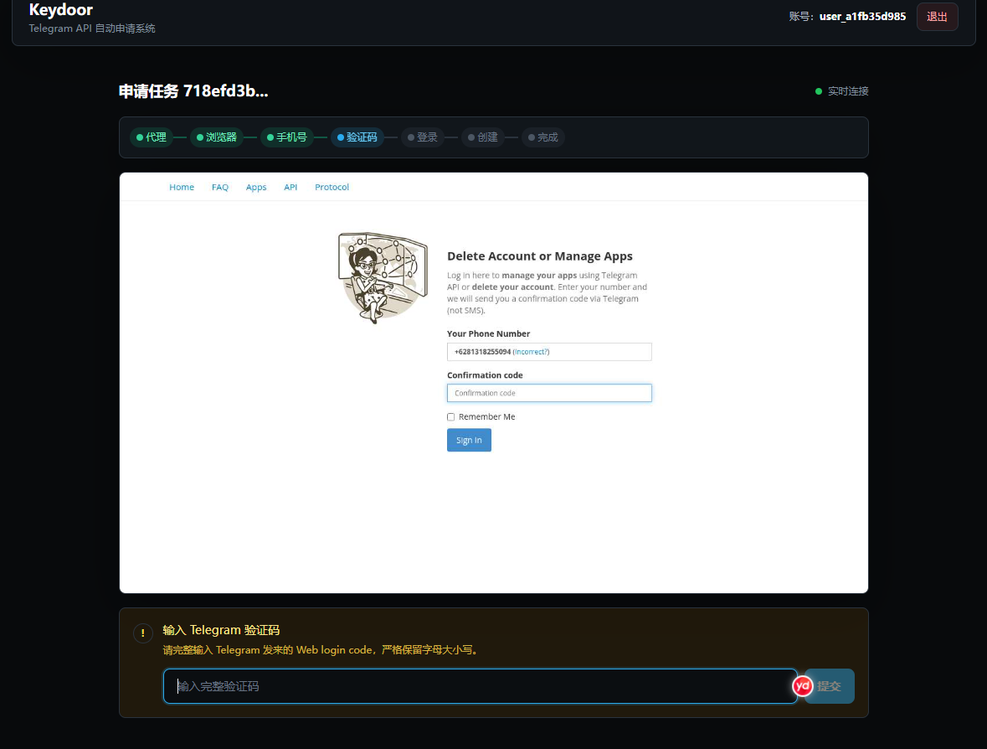Viewport: 987px width, 749px height.
Task: Click the yellow exclamation warning icon
Action: [x=143, y=633]
